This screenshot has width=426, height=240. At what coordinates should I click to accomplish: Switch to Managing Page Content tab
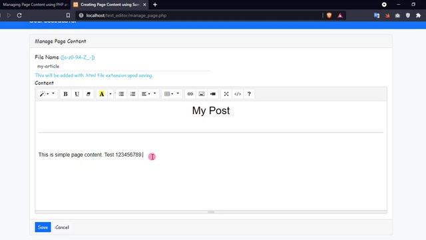point(35,5)
